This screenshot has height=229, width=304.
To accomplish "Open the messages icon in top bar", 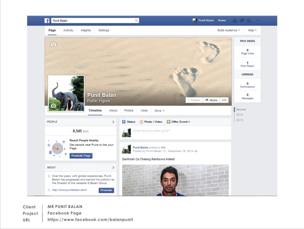I will 242,21.
